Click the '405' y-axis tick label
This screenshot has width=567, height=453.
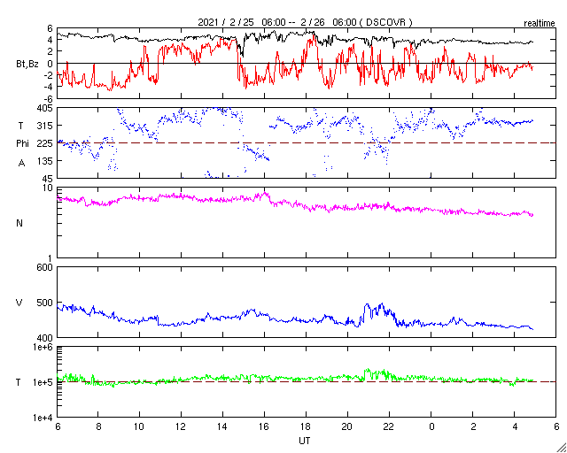coord(46,108)
